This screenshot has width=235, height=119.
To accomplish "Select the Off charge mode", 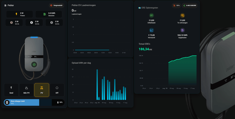I will tap(57, 90).
